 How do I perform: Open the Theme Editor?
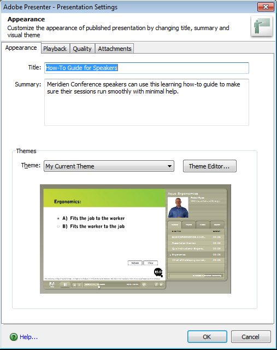point(210,166)
